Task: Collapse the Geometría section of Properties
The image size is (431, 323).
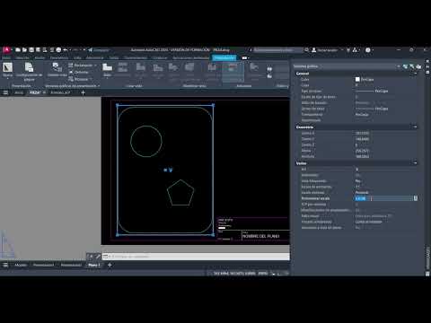Action: coord(415,127)
